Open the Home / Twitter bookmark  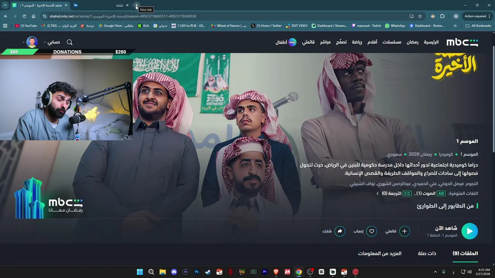(266, 26)
